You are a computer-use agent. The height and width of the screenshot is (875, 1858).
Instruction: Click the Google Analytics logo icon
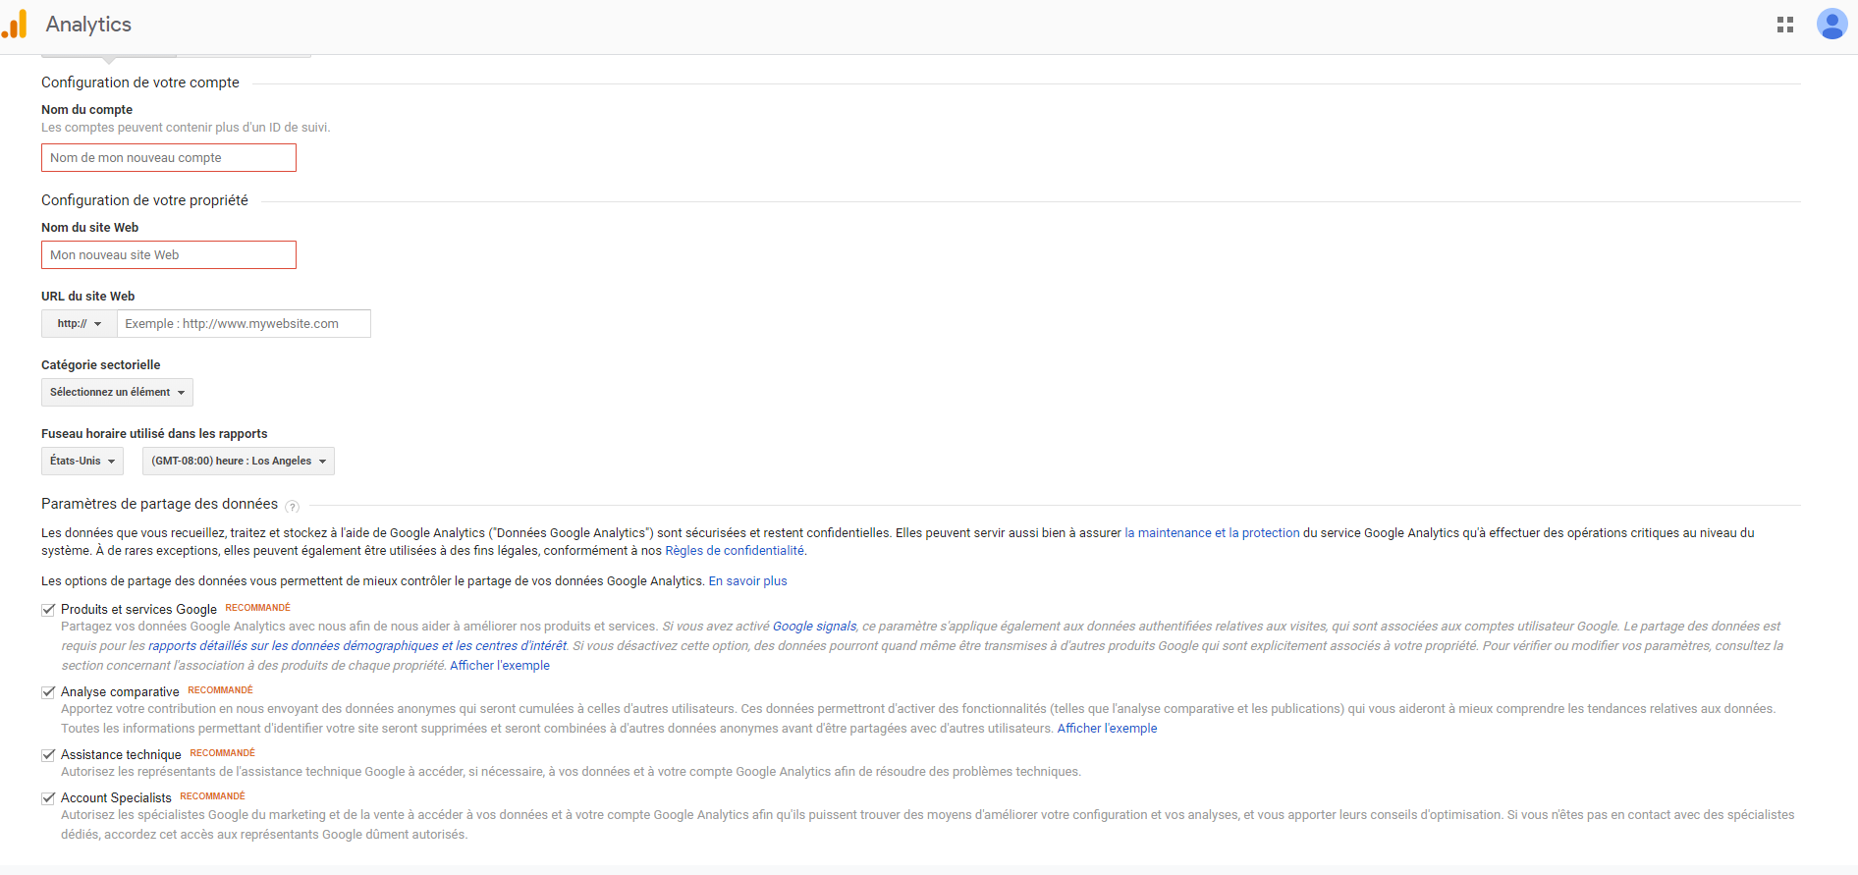coord(15,25)
